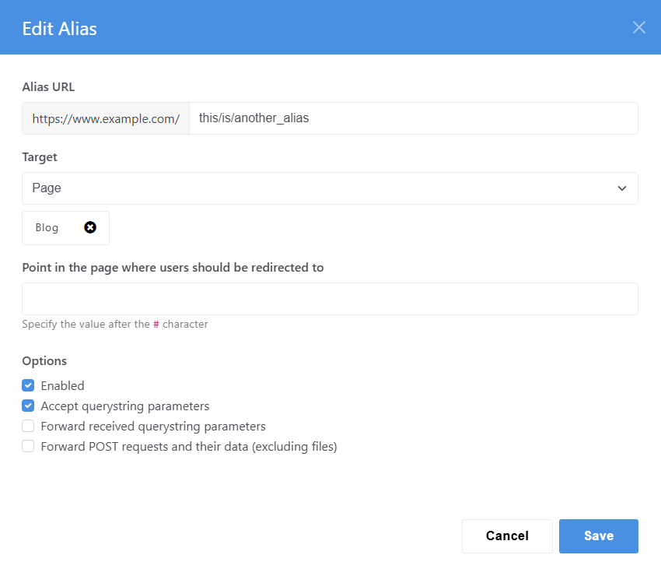Cancel editing the alias

(507, 536)
